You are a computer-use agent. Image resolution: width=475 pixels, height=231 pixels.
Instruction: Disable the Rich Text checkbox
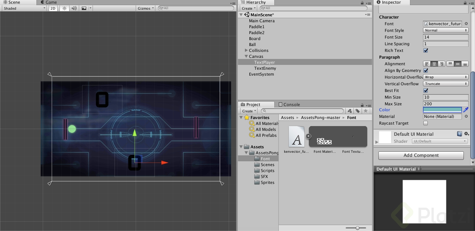click(x=426, y=50)
